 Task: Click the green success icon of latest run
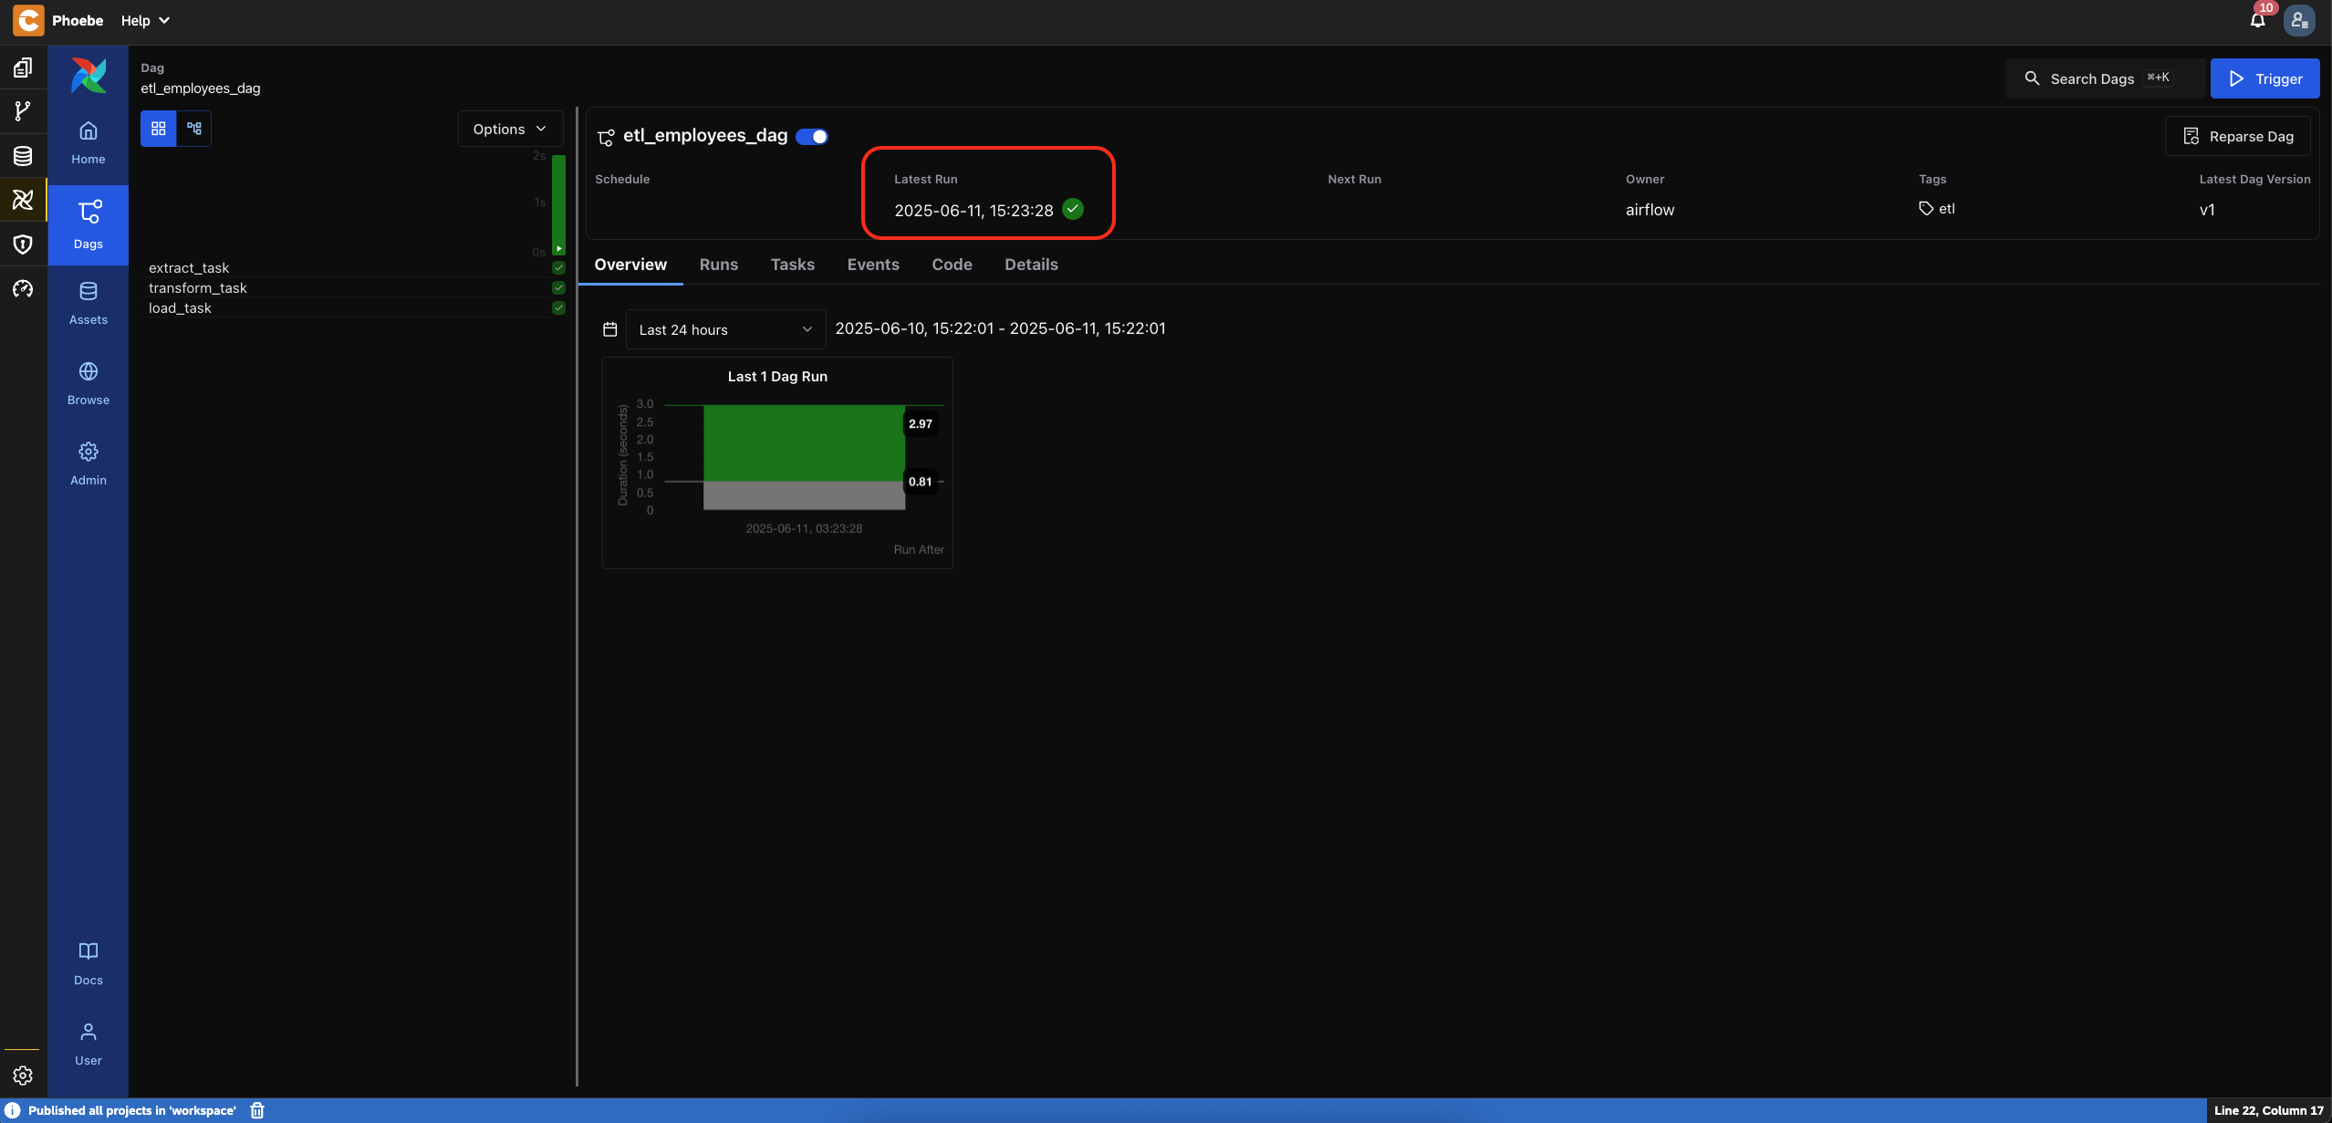point(1073,209)
